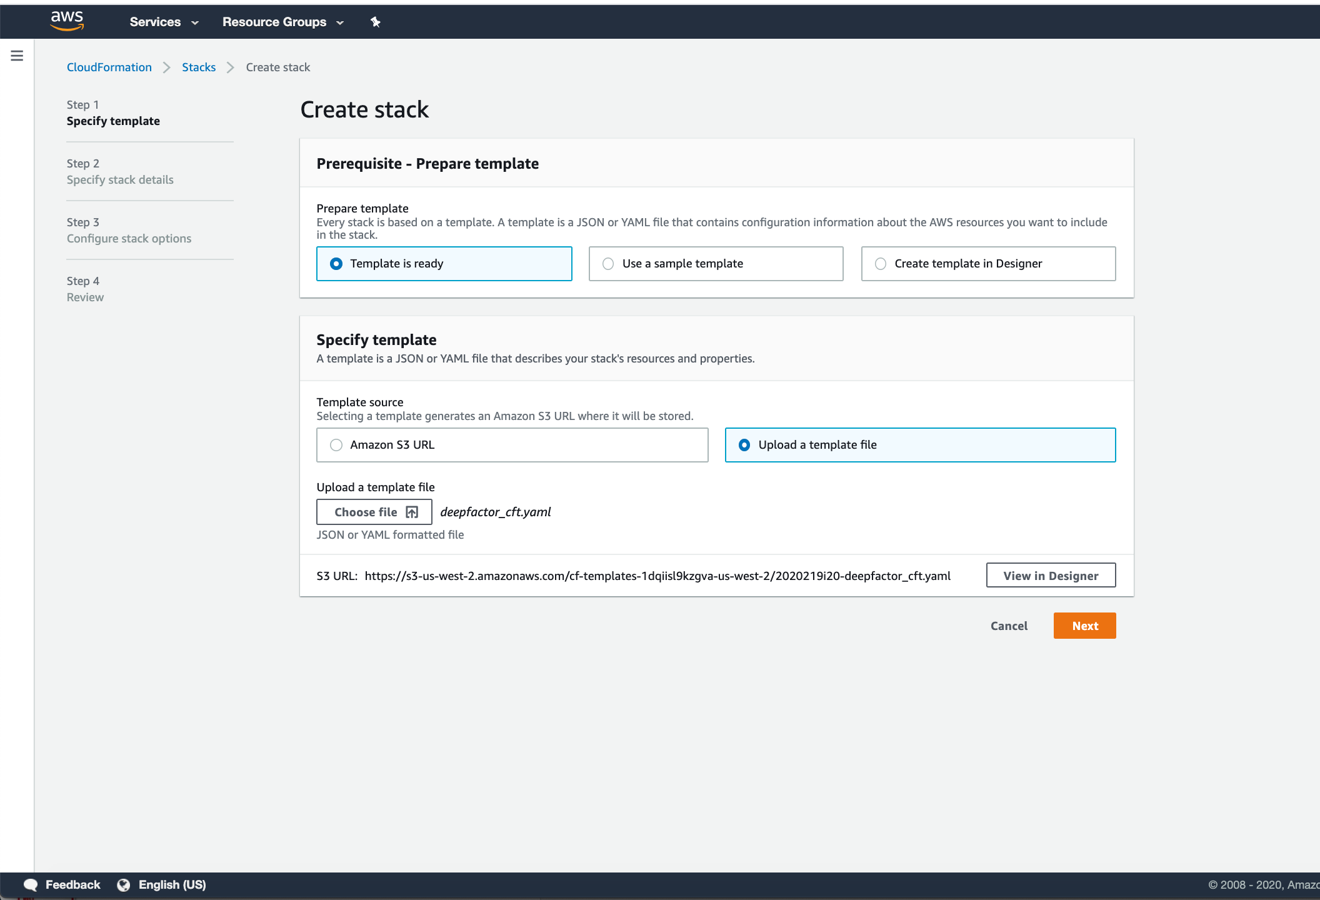This screenshot has width=1320, height=900.
Task: Change language from English (US)
Action: tap(172, 884)
